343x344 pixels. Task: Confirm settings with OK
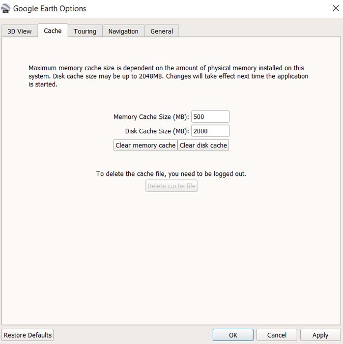pos(233,335)
